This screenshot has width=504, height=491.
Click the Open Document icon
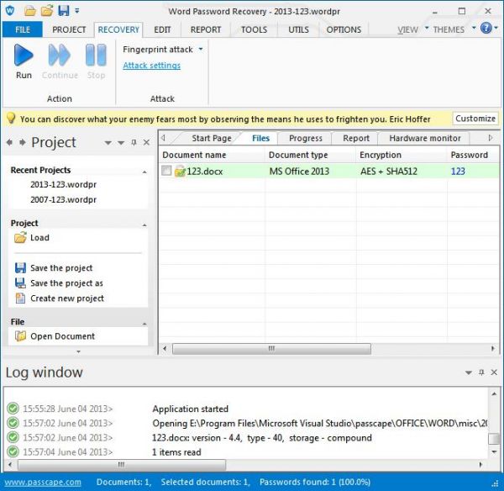20,336
